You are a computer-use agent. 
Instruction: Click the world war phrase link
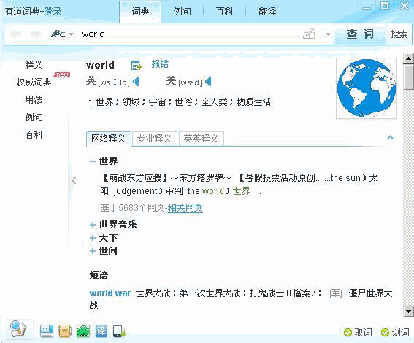point(110,293)
